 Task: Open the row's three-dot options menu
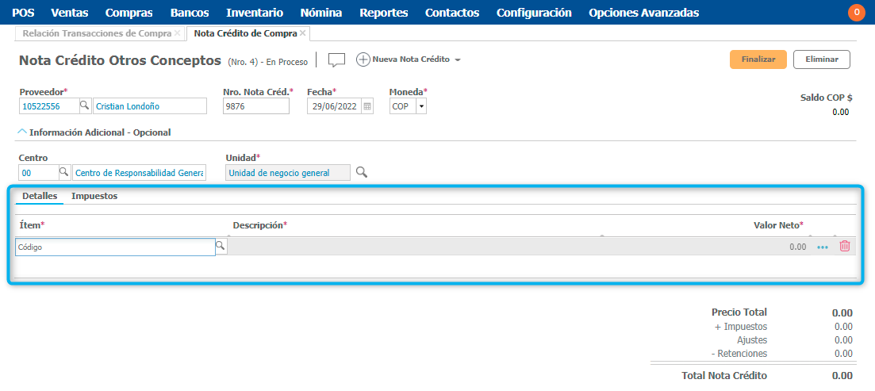(x=823, y=247)
